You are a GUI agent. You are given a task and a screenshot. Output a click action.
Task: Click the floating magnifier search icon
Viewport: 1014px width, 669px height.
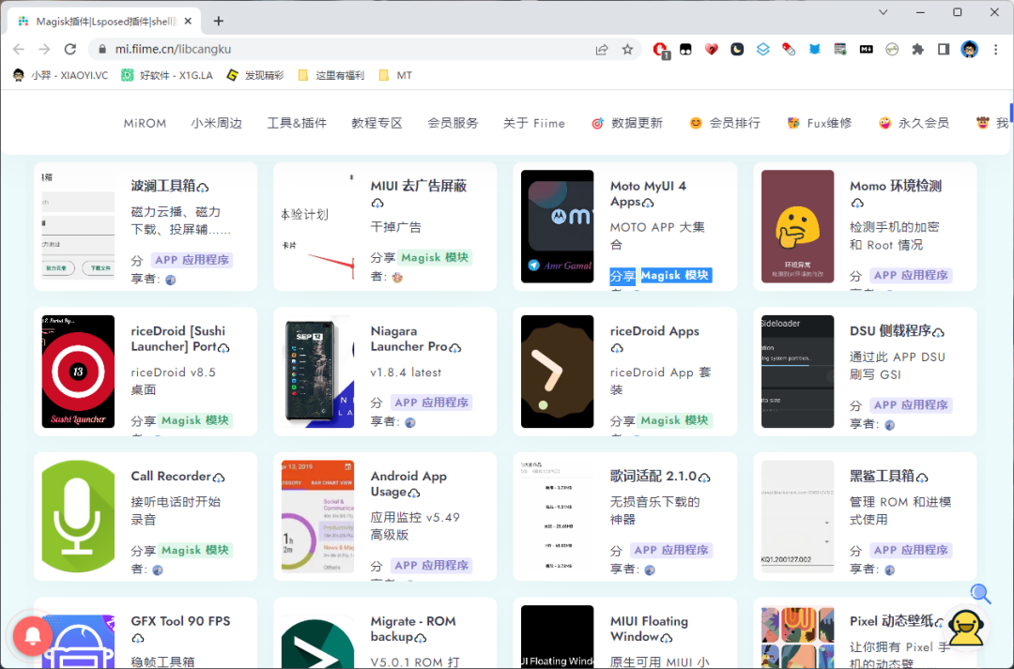click(980, 593)
